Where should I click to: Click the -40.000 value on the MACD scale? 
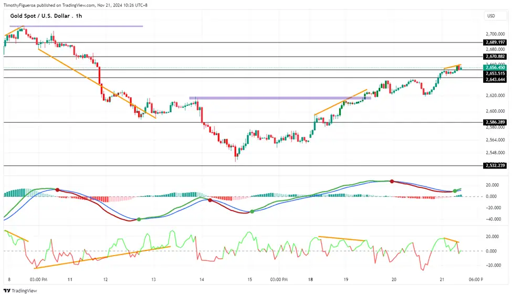coord(493,219)
